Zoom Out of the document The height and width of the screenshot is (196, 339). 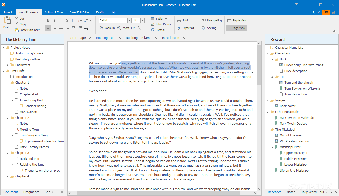(126, 28)
